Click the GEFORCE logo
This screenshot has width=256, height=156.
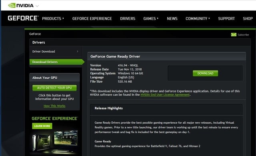23,18
